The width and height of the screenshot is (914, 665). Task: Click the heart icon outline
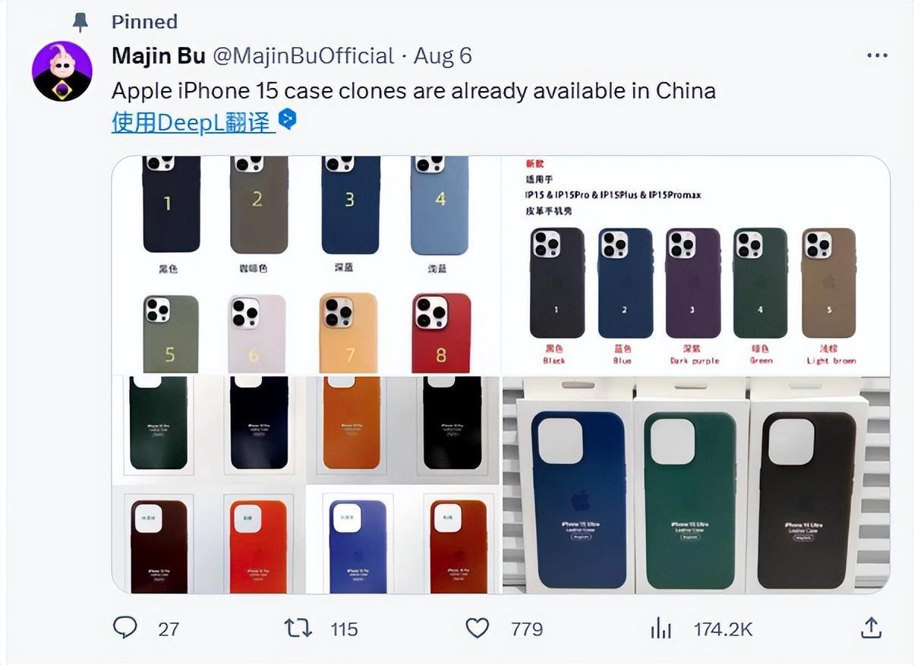(477, 629)
